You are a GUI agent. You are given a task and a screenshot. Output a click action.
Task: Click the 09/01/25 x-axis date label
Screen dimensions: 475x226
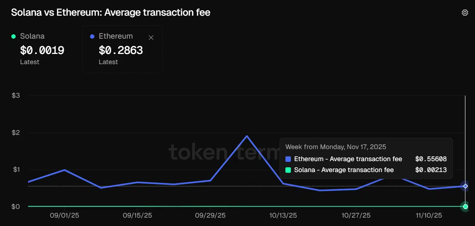[x=65, y=215]
